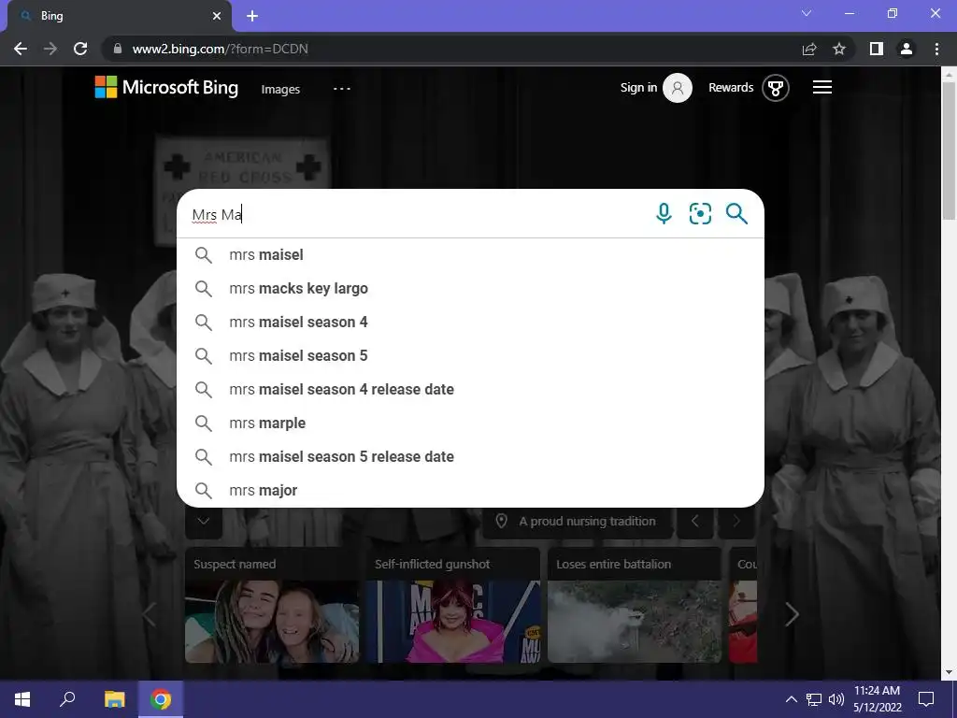Open a new tab with plus button
Screen dimensions: 957x718
(x=252, y=16)
